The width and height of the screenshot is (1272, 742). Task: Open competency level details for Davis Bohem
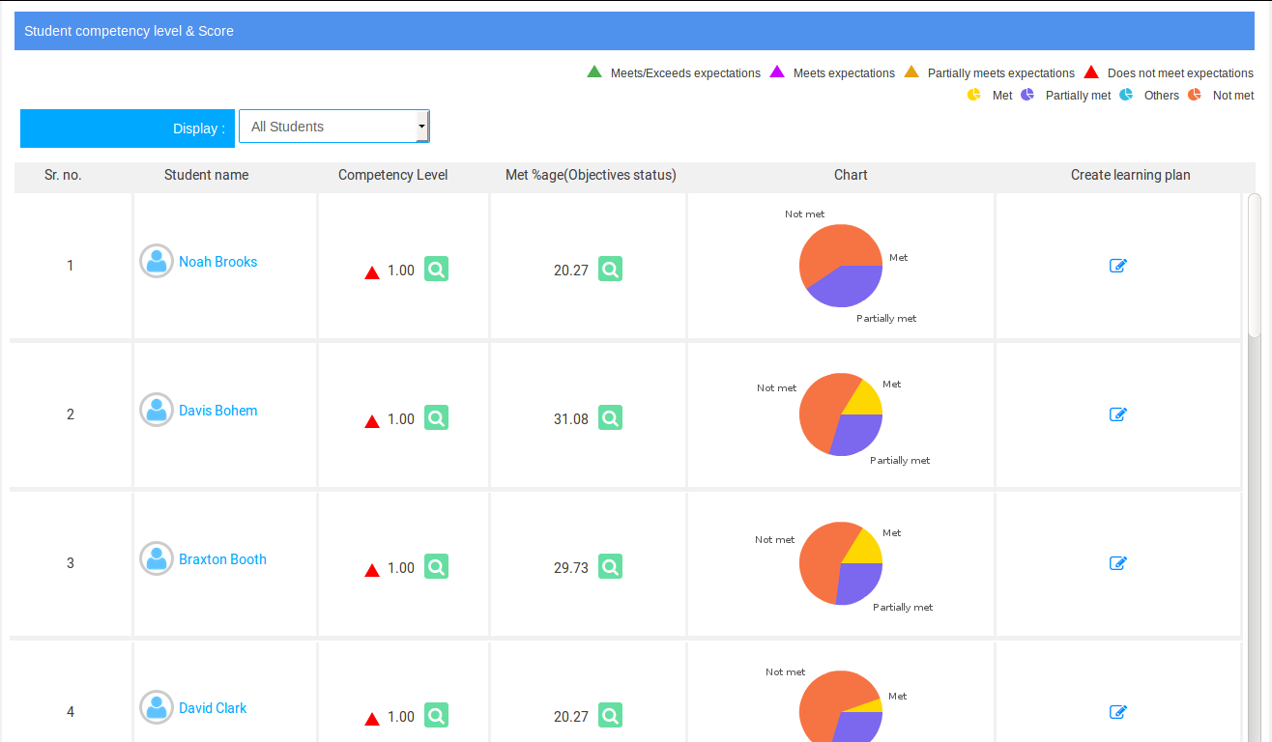coord(436,418)
